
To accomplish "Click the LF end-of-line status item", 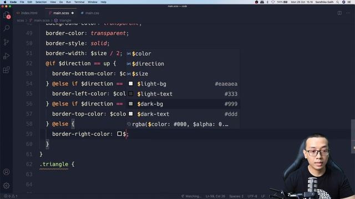I will pos(263,196).
